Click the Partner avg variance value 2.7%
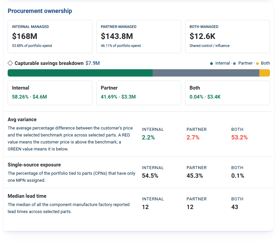 (x=193, y=137)
